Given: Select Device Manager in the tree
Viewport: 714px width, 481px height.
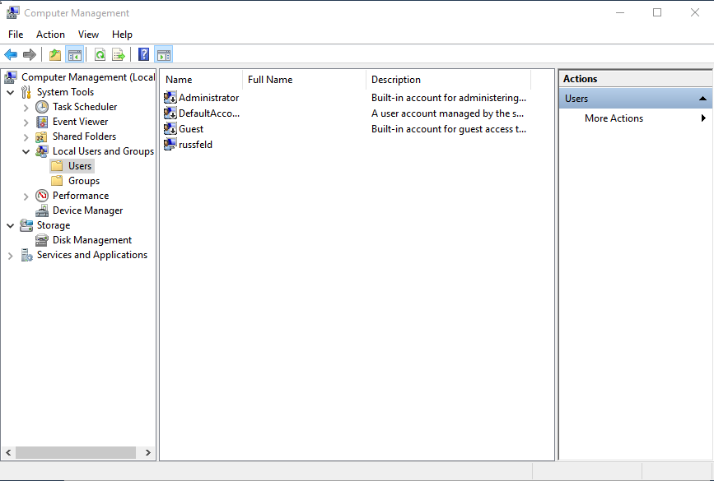Looking at the screenshot, I should [87, 210].
